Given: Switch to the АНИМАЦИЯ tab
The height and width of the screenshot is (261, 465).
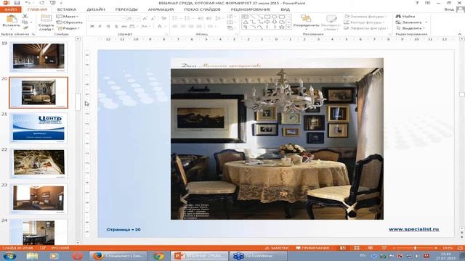Looking at the screenshot, I should pos(161,9).
